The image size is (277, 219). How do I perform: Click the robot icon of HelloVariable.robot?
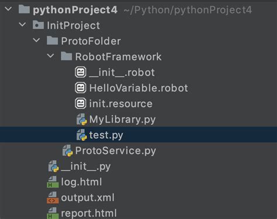click(x=81, y=88)
